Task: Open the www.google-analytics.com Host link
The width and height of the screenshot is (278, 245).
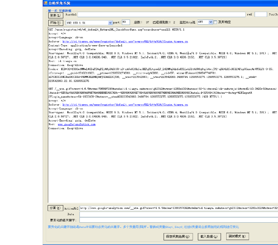Action: 77,124
